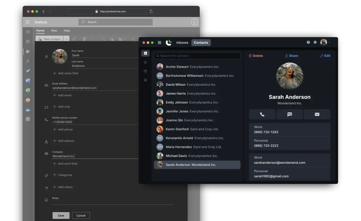The image size is (361, 221).
Task: Click the SMS message icon button
Action: click(289, 114)
